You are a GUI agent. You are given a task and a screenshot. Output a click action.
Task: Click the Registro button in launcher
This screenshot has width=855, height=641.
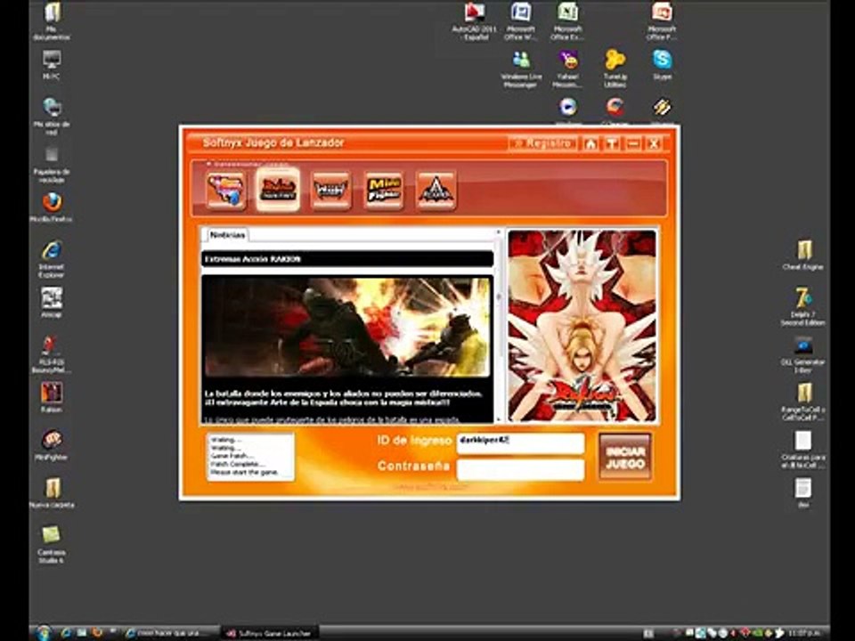point(542,142)
